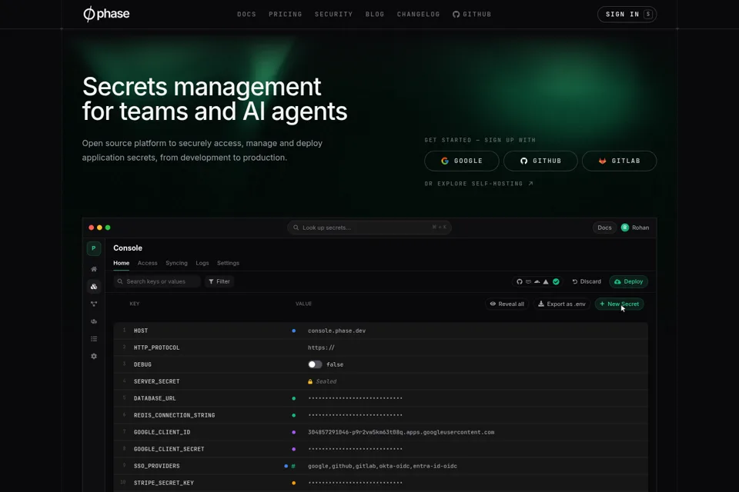Screen dimensions: 739x492
Task: Switch to the Home tab in Console
Action: click(121, 263)
